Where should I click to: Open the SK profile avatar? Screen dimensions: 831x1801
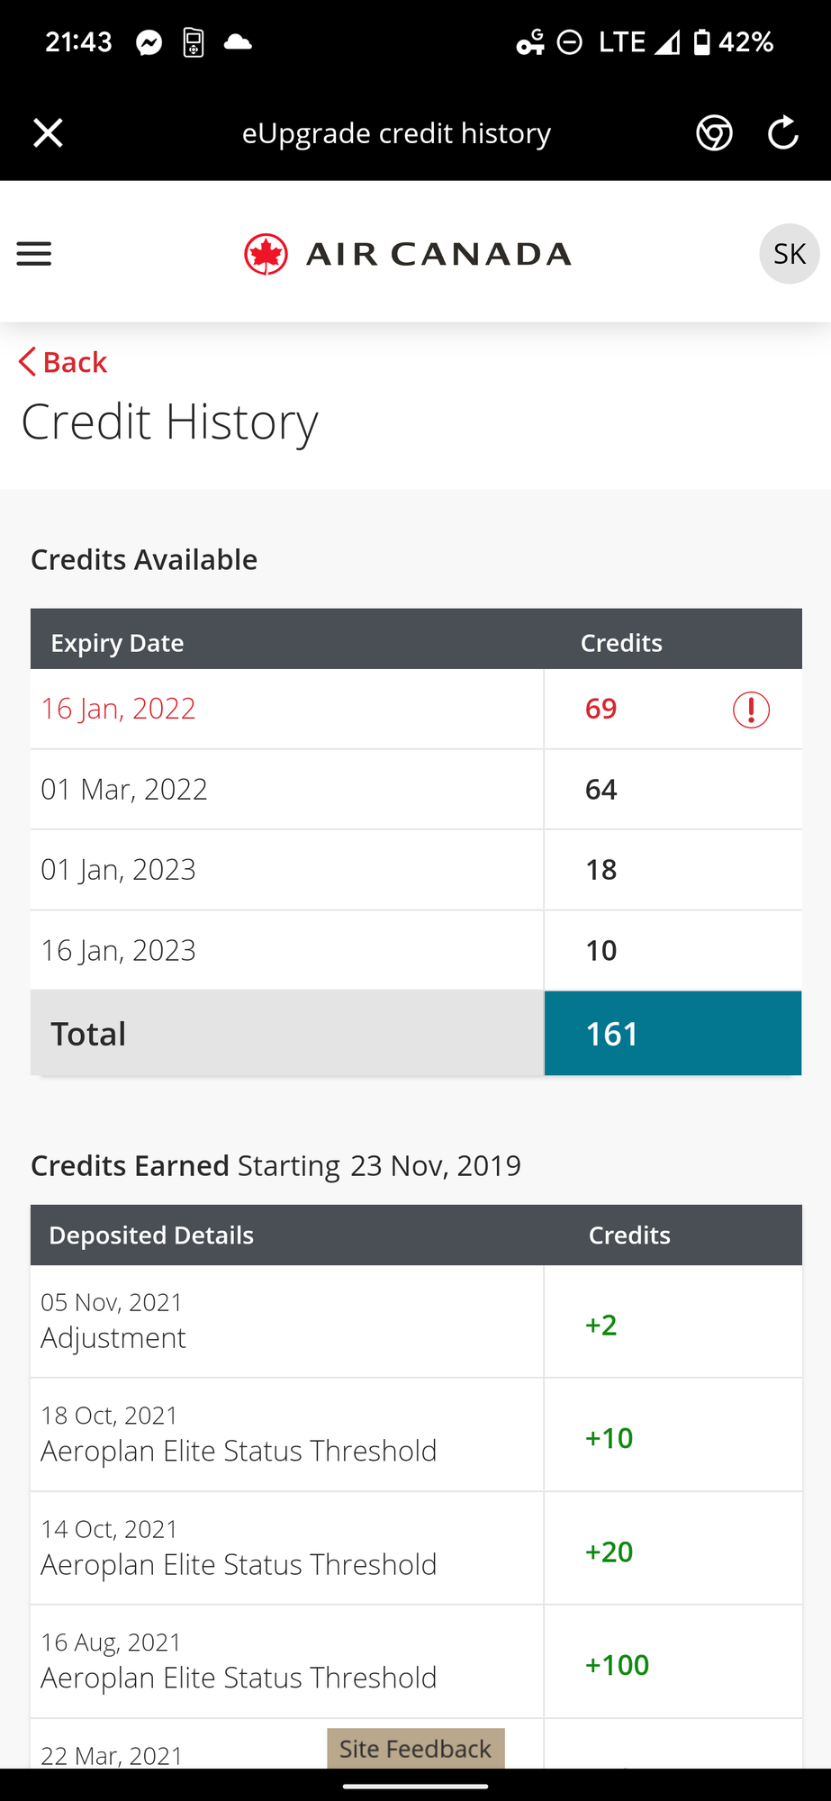[790, 254]
